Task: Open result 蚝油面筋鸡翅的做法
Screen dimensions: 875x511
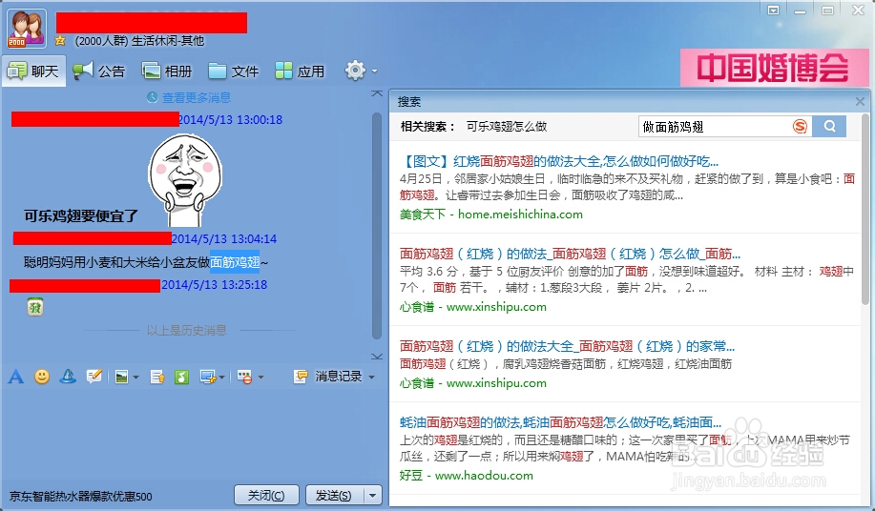Action: coord(560,422)
